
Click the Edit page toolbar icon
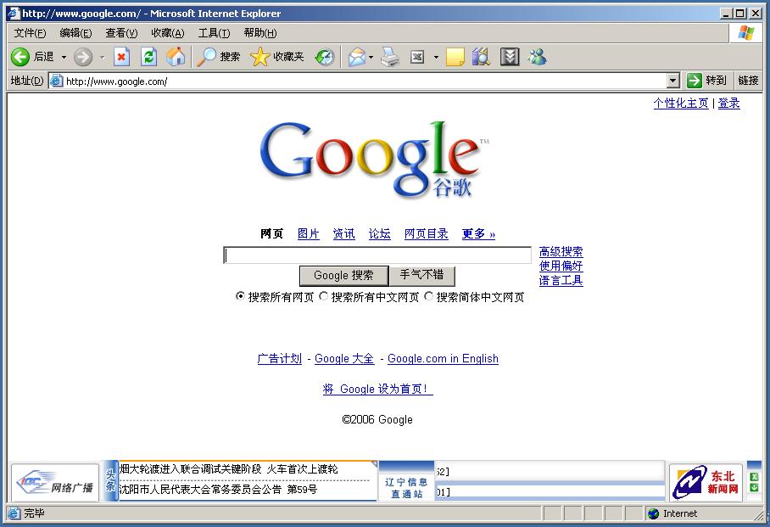point(417,57)
